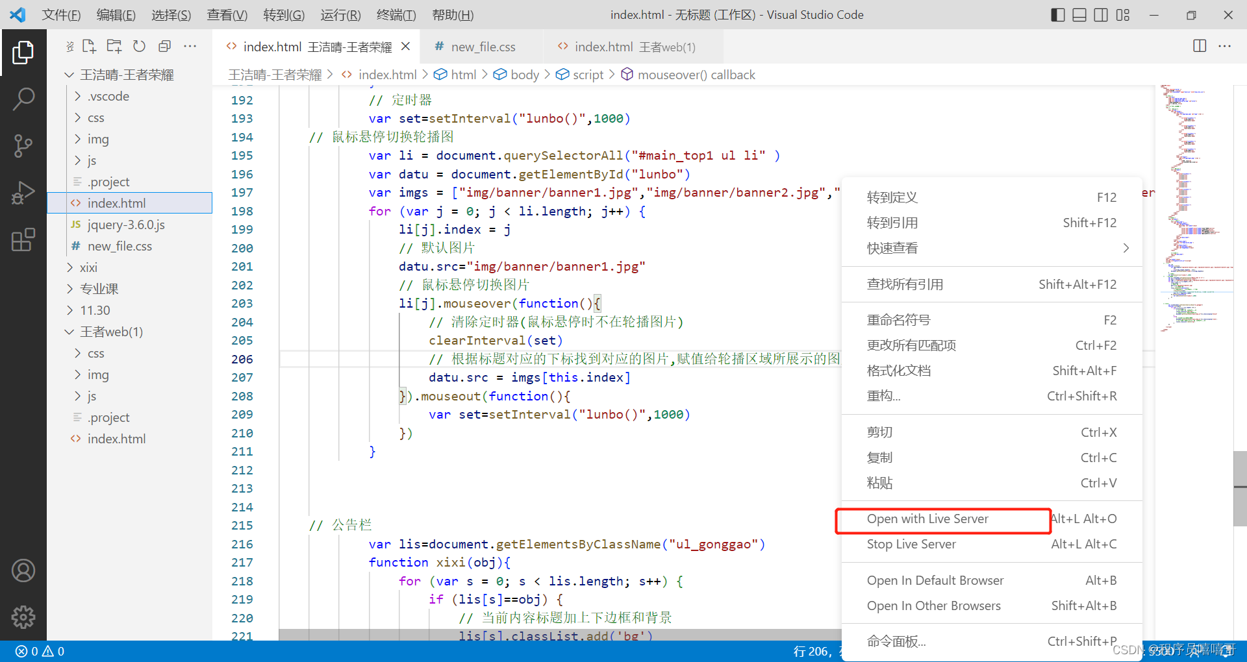Open the 选择(S) menu
This screenshot has width=1247, height=662.
coord(171,15)
